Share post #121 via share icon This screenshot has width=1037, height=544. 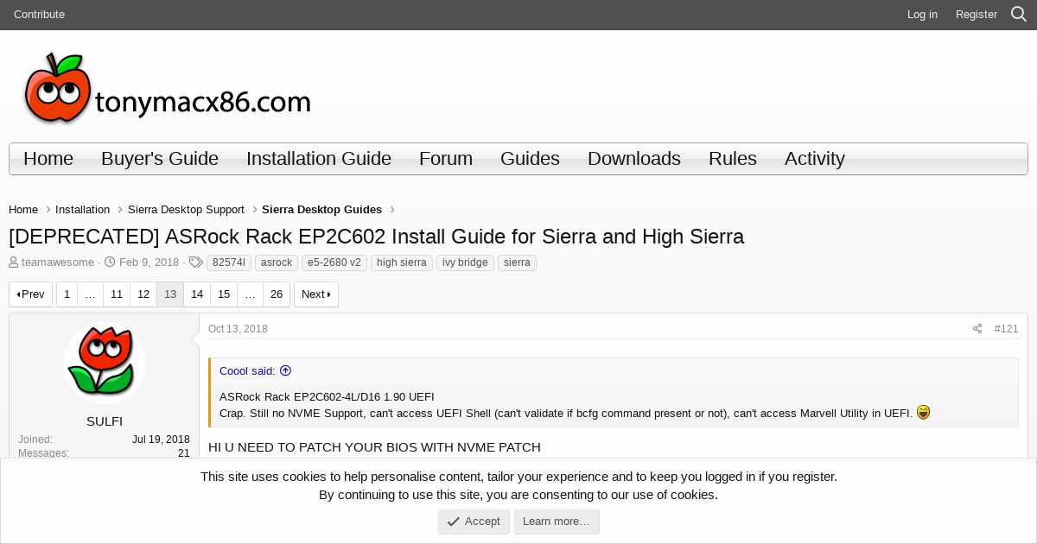click(977, 329)
